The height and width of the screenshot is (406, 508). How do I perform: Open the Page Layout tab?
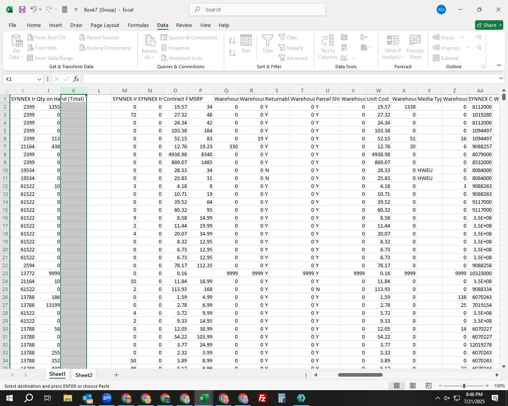tap(105, 25)
